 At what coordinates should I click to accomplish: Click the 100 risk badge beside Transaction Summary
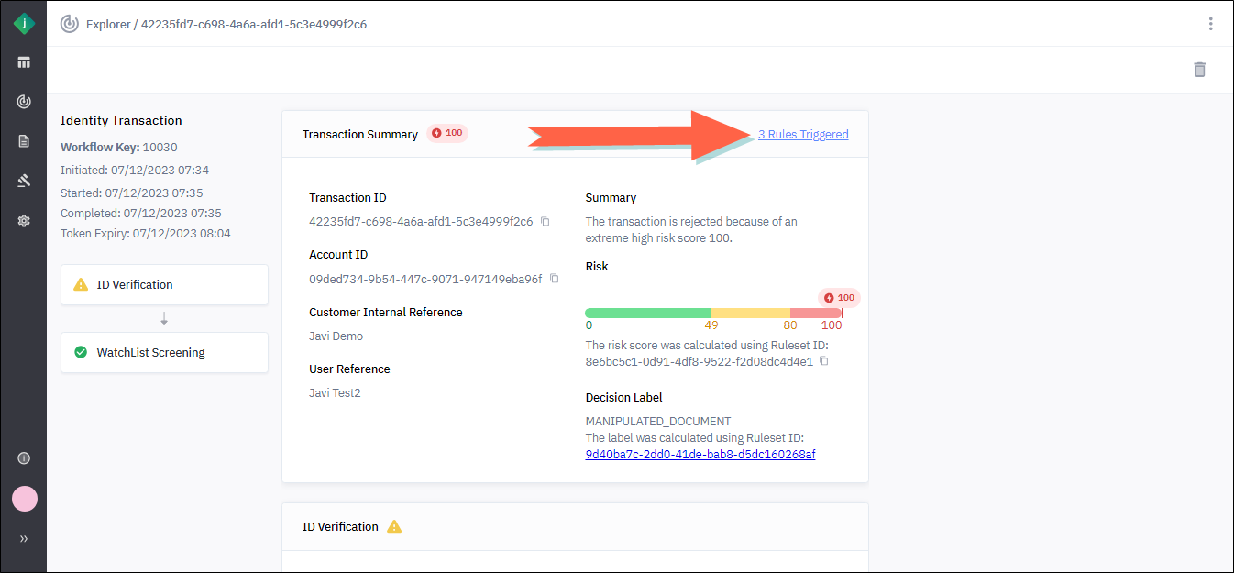447,134
